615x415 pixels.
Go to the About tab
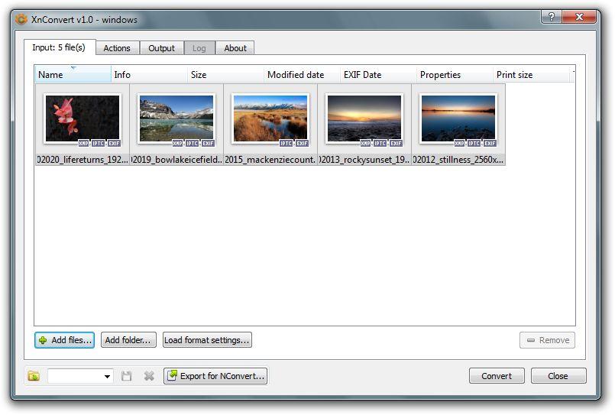235,48
